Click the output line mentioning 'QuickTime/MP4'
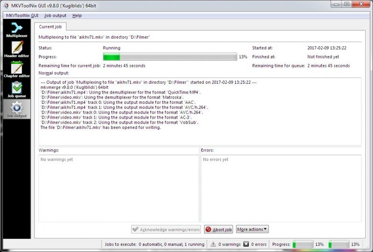Screen dimensions: 373x252 point(121,92)
